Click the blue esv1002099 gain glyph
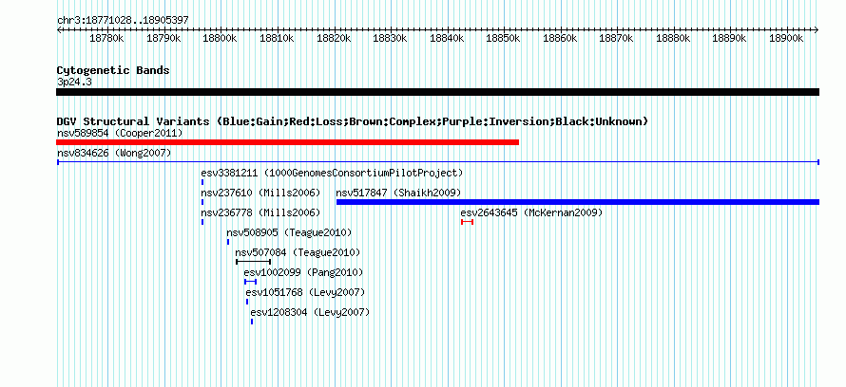Viewport: 846px width, 387px height. click(x=250, y=282)
